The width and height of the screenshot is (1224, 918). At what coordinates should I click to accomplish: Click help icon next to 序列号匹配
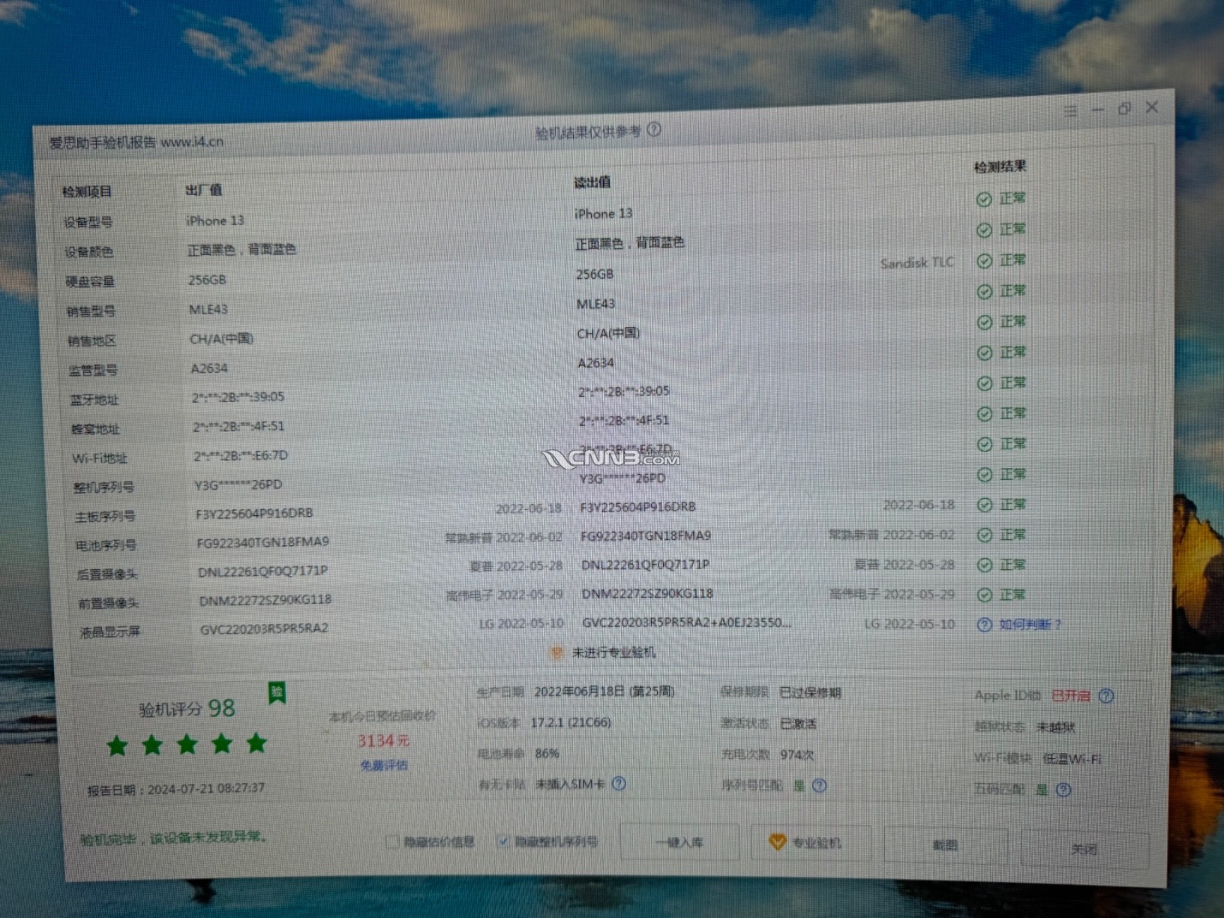pyautogui.click(x=820, y=786)
